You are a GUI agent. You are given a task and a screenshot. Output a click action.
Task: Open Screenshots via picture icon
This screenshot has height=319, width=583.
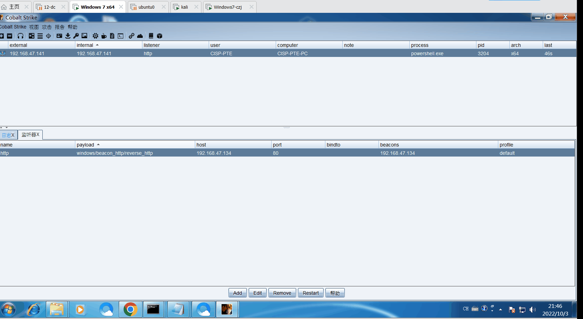84,36
